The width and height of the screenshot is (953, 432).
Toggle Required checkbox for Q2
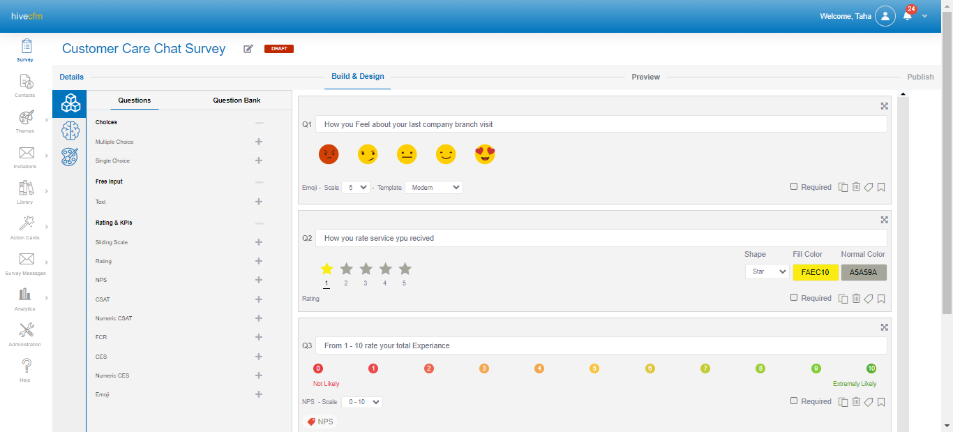(x=794, y=297)
